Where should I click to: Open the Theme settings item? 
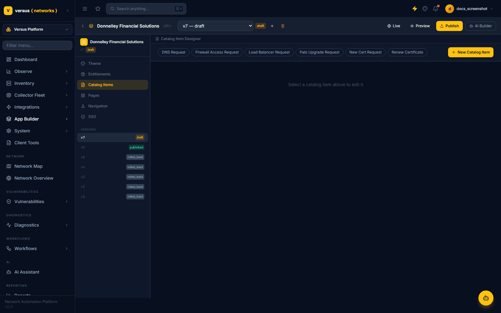click(x=112, y=64)
